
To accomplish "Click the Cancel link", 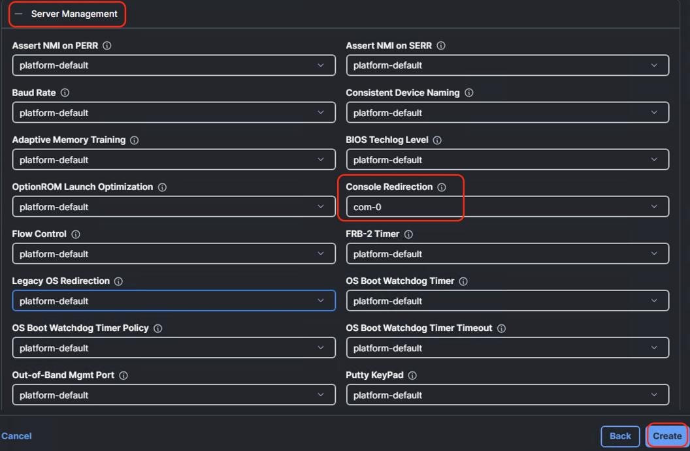I will coord(16,435).
